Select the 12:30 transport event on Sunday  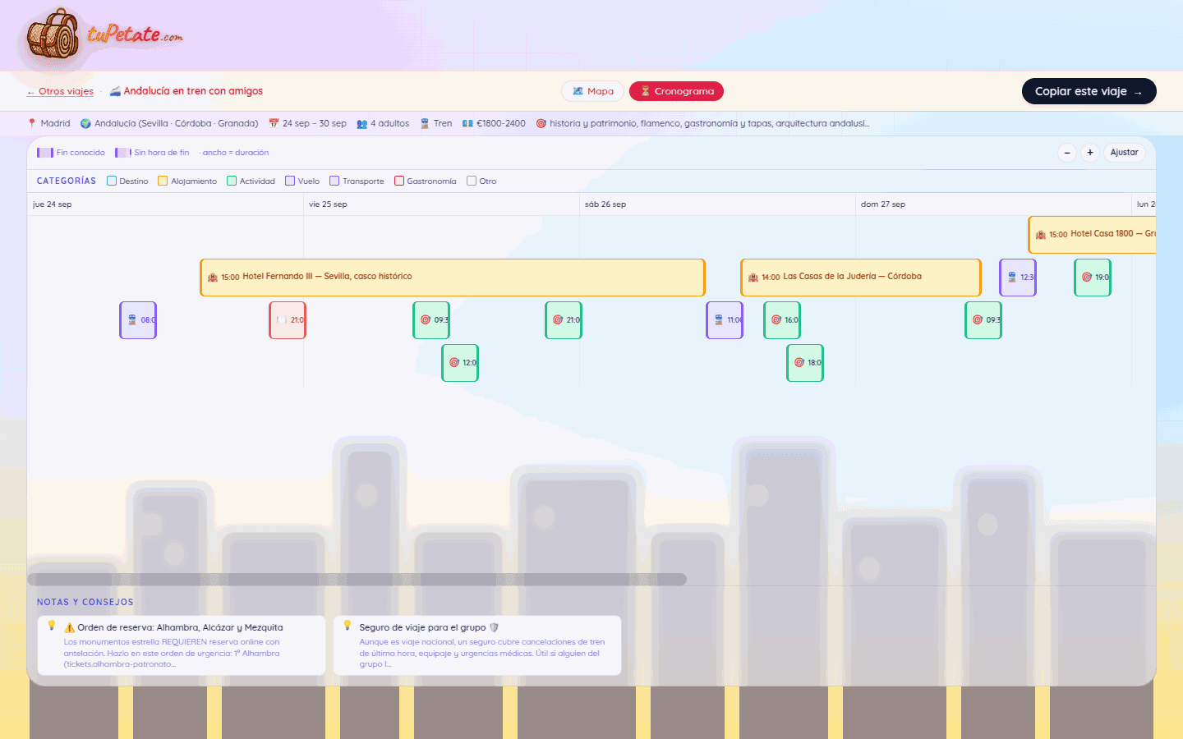click(1018, 278)
